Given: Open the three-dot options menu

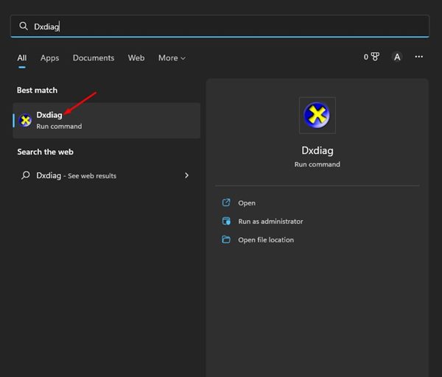Looking at the screenshot, I should point(419,57).
